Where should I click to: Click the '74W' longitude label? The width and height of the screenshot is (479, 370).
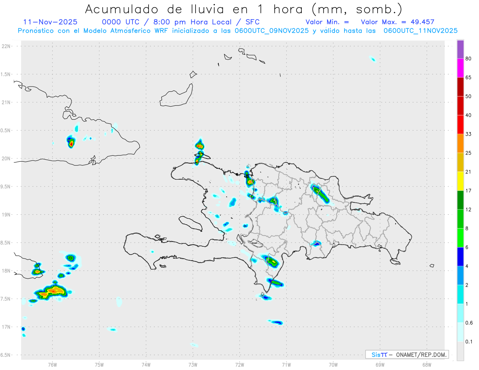pos(146,365)
